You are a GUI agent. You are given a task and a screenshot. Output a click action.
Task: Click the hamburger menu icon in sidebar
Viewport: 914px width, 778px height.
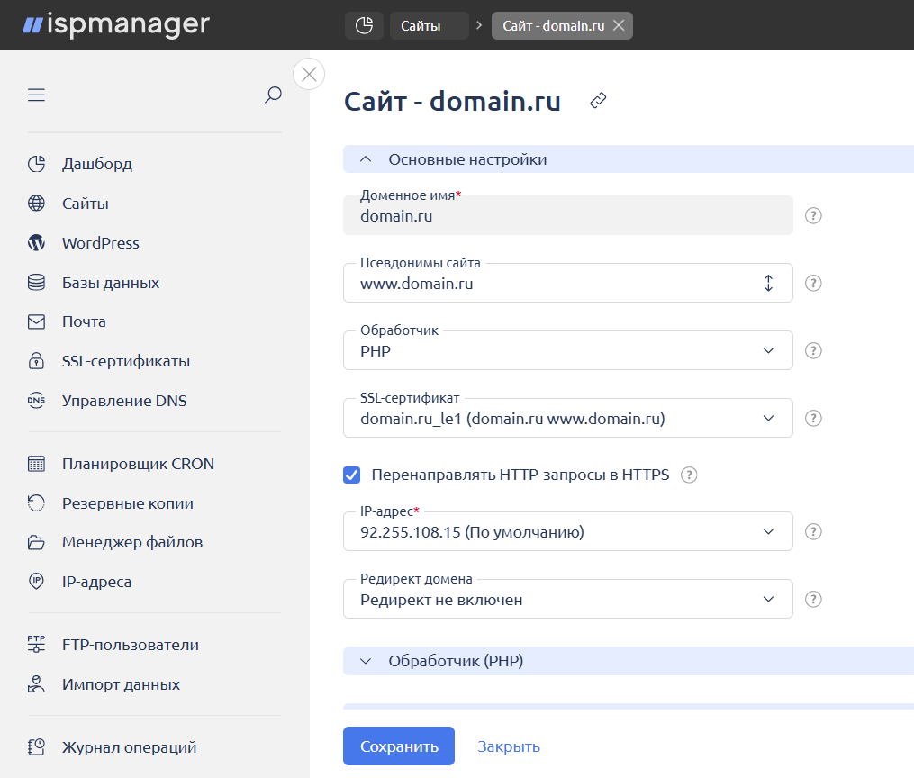(x=36, y=95)
